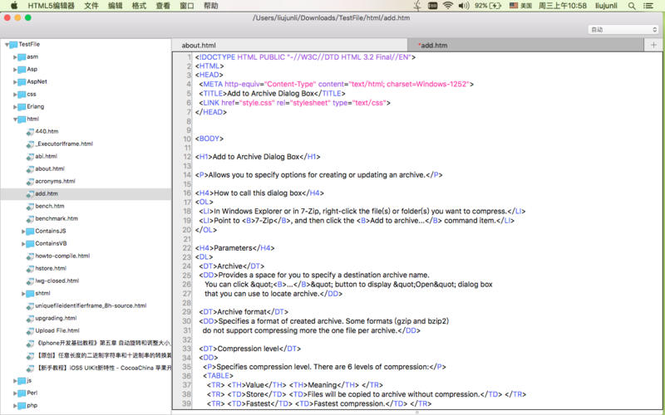The height and width of the screenshot is (415, 665).
Task: Expand the Perl folder triangle
Action: coord(14,393)
